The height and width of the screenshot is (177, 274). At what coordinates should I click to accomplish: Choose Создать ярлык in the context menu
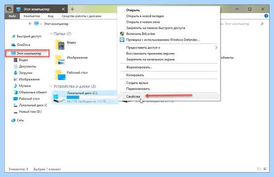point(169,83)
